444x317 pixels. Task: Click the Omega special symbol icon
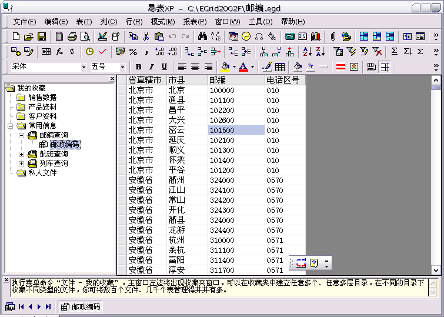[259, 36]
